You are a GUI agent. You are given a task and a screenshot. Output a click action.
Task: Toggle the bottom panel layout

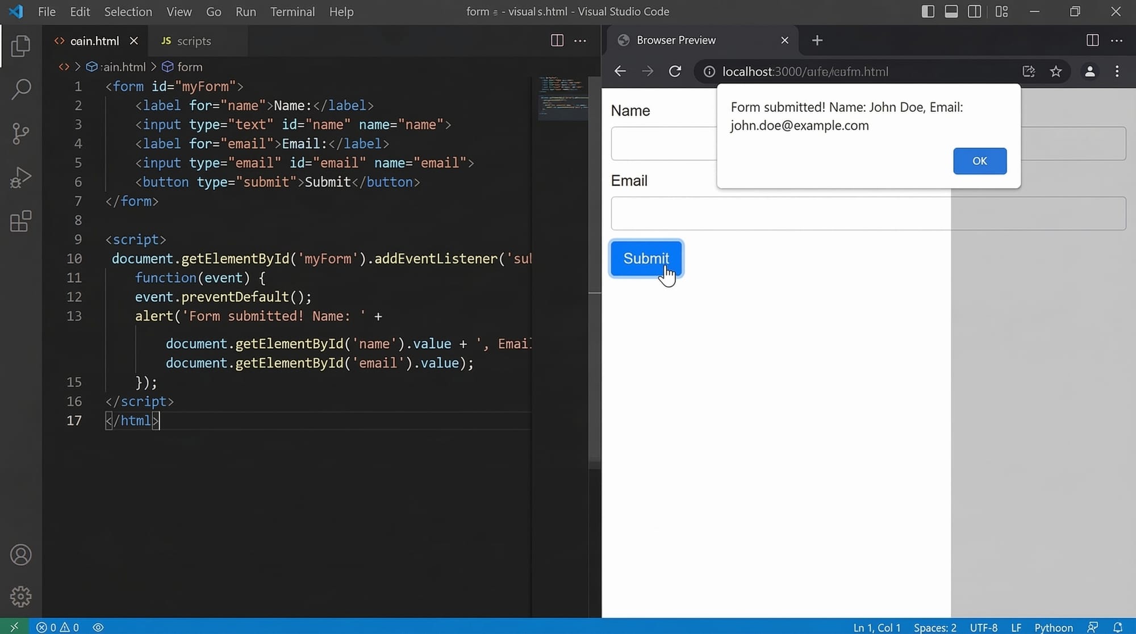tap(951, 11)
